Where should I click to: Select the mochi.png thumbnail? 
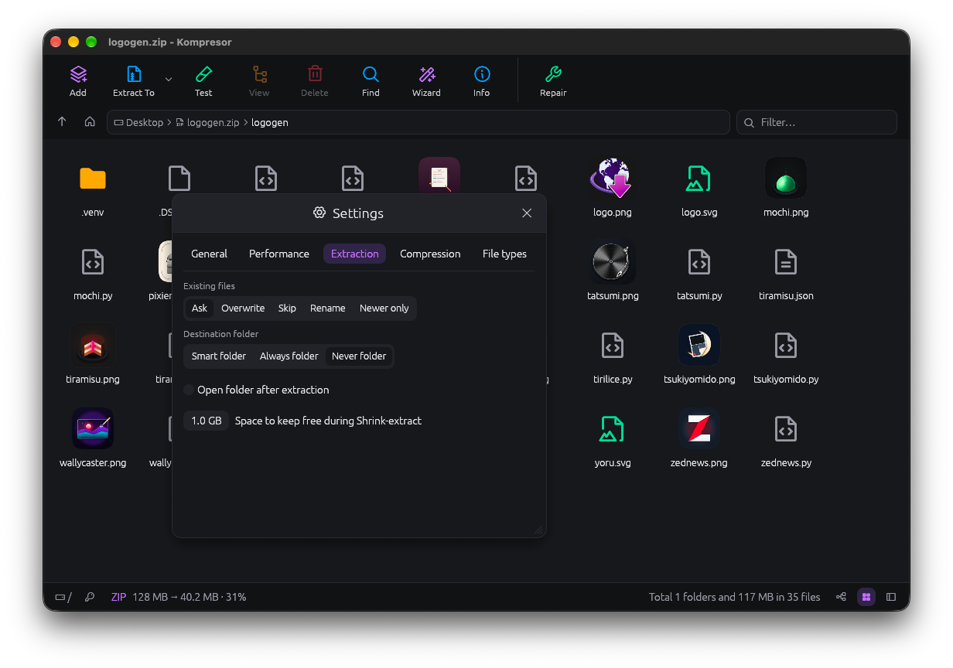click(786, 179)
